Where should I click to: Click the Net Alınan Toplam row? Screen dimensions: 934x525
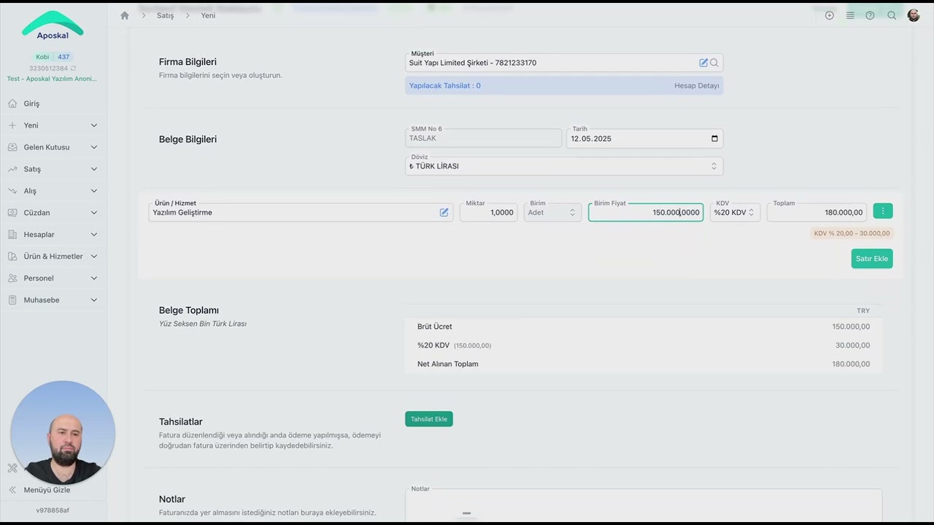[644, 364]
